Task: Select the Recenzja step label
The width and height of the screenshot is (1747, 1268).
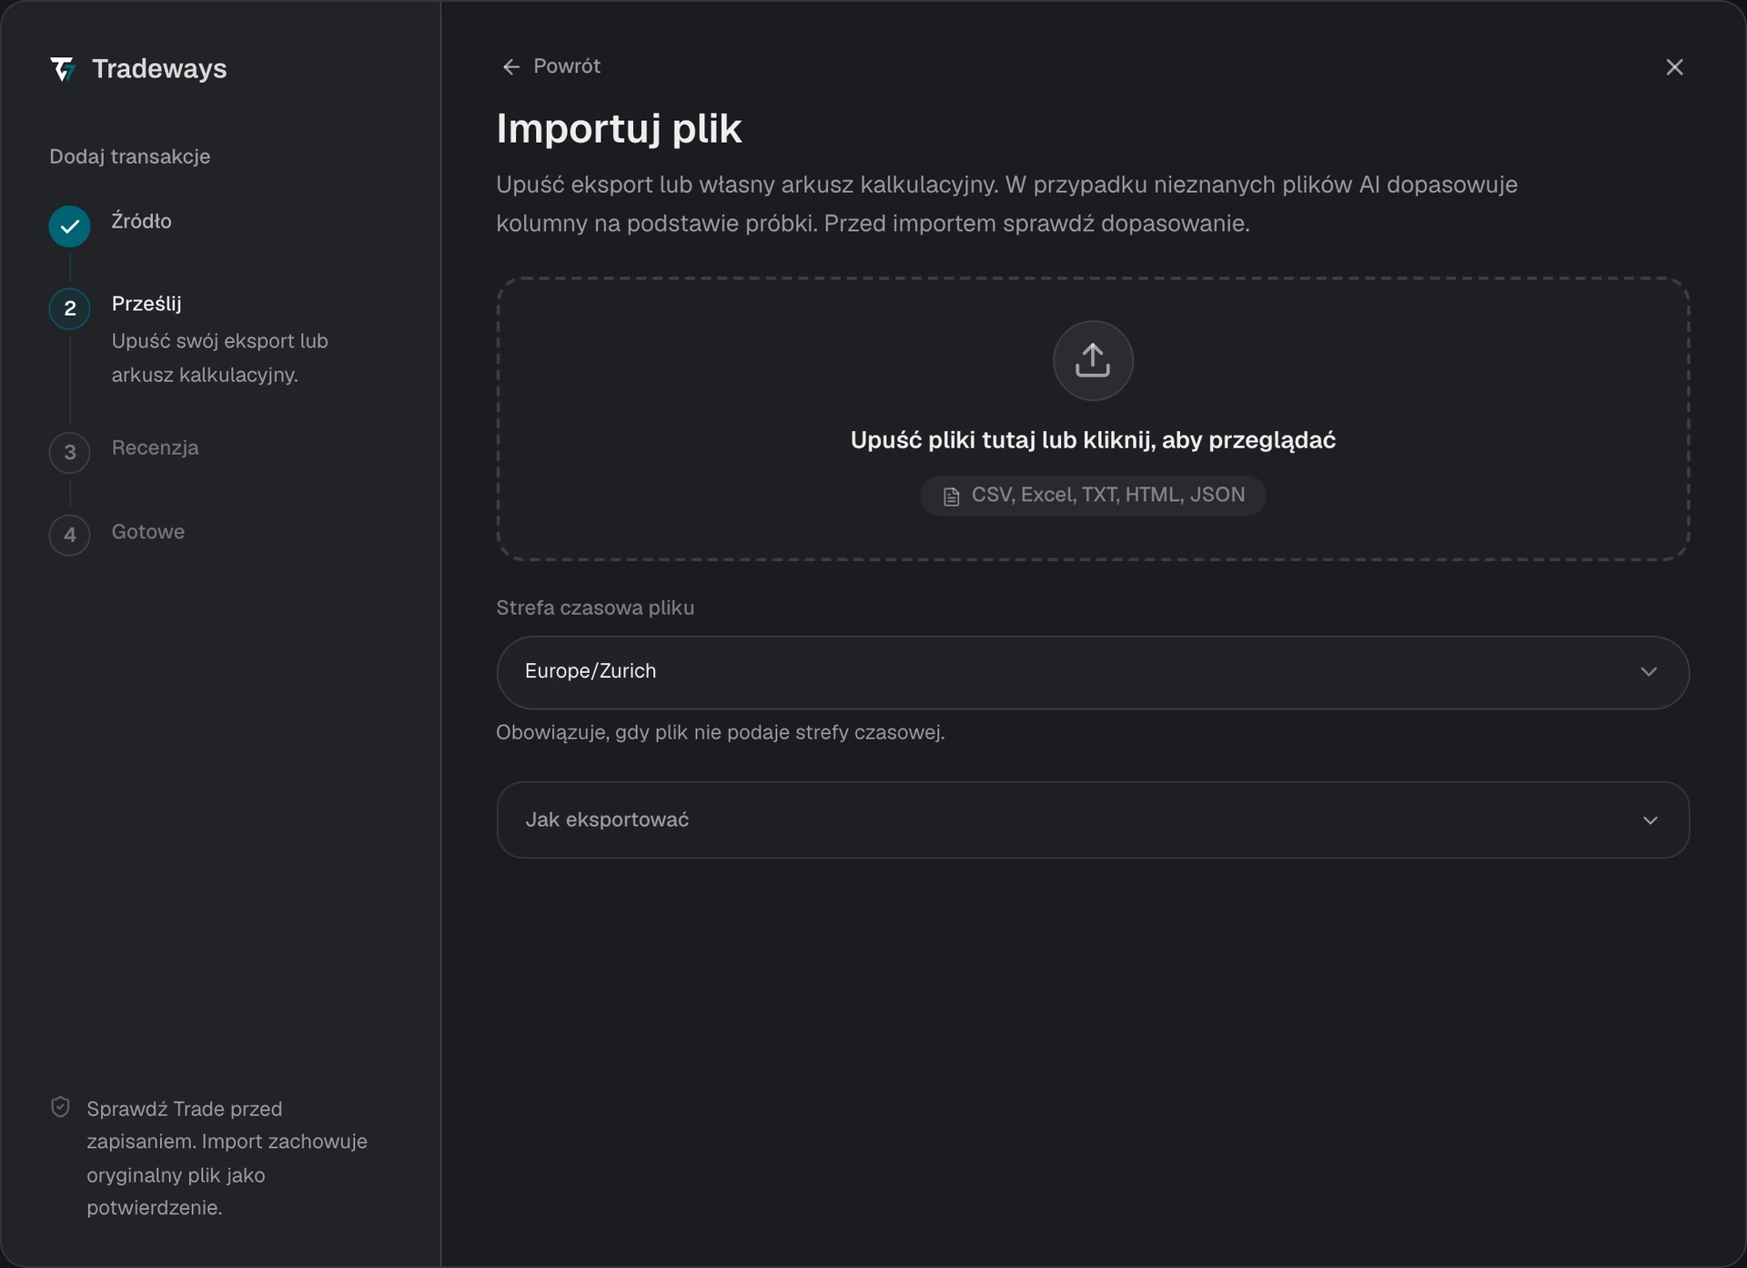Action: (155, 448)
